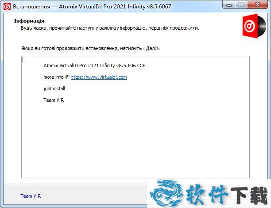Click the disabled maximize window button
This screenshot has height=208, width=271.
click(241, 5)
